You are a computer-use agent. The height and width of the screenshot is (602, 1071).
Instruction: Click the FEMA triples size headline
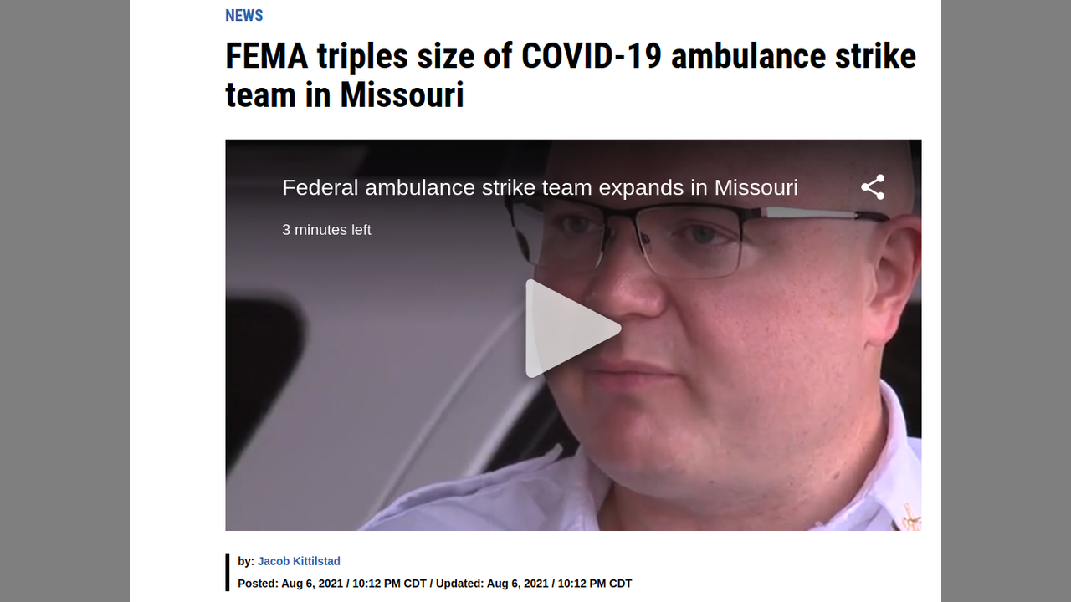pos(571,75)
